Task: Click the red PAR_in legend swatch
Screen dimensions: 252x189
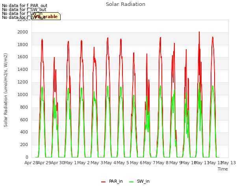Action: tap(103, 182)
